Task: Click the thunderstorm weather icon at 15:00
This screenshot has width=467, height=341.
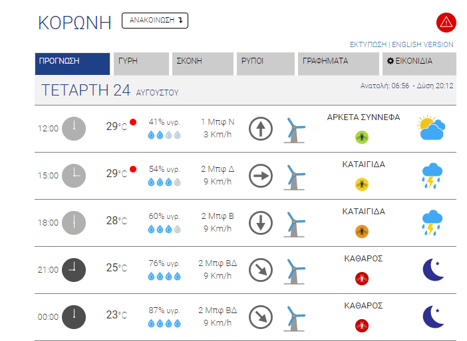Action: click(x=432, y=176)
